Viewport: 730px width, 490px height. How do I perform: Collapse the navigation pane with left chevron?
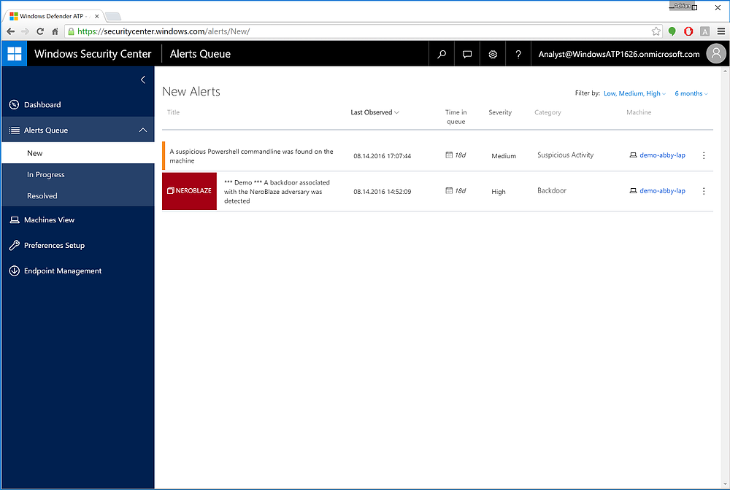[143, 79]
